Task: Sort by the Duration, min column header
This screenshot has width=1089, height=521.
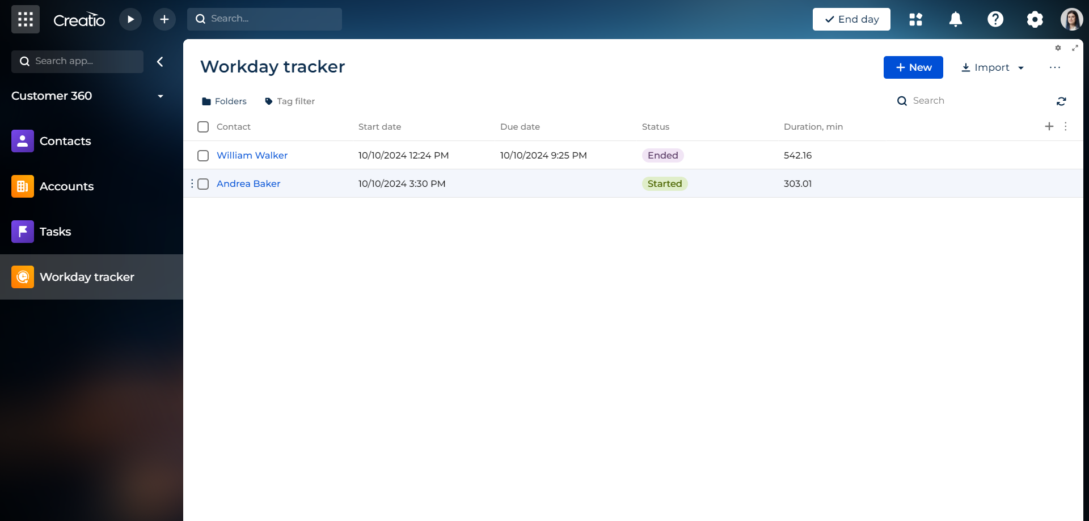Action: pyautogui.click(x=813, y=127)
